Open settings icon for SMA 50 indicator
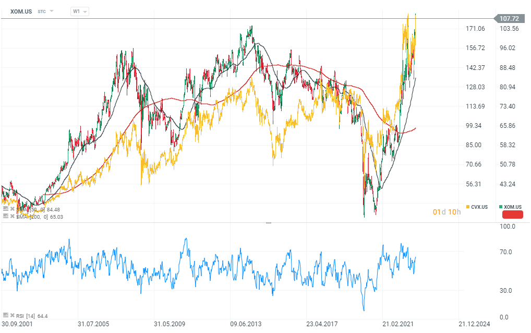531x333 pixels. 5,209
